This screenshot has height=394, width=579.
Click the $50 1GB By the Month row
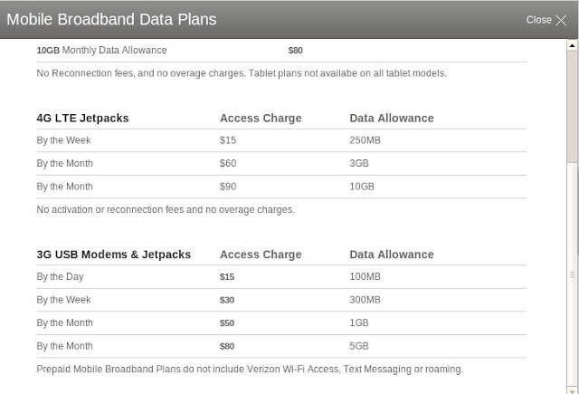[x=281, y=323]
